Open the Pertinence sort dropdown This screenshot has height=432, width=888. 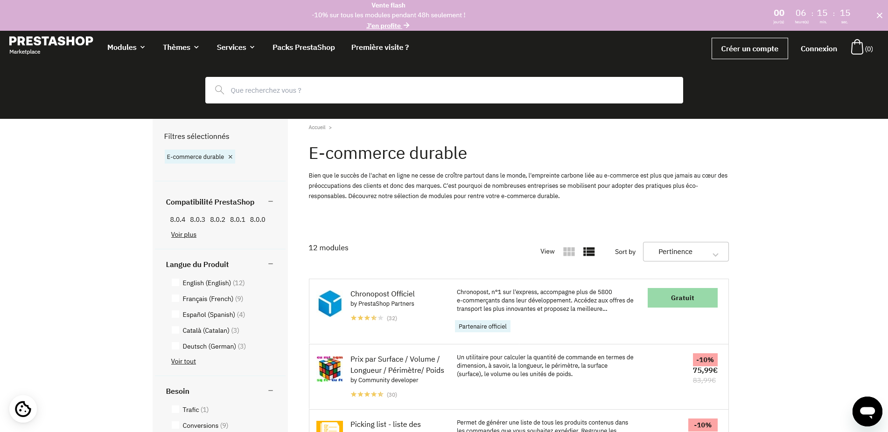pos(685,252)
